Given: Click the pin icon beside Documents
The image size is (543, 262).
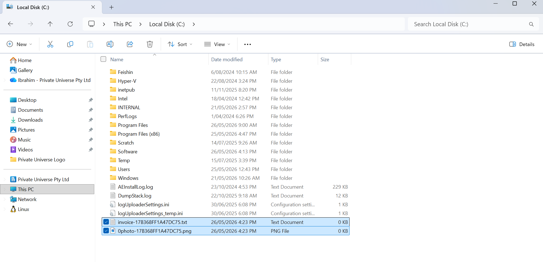Looking at the screenshot, I should click(x=91, y=110).
